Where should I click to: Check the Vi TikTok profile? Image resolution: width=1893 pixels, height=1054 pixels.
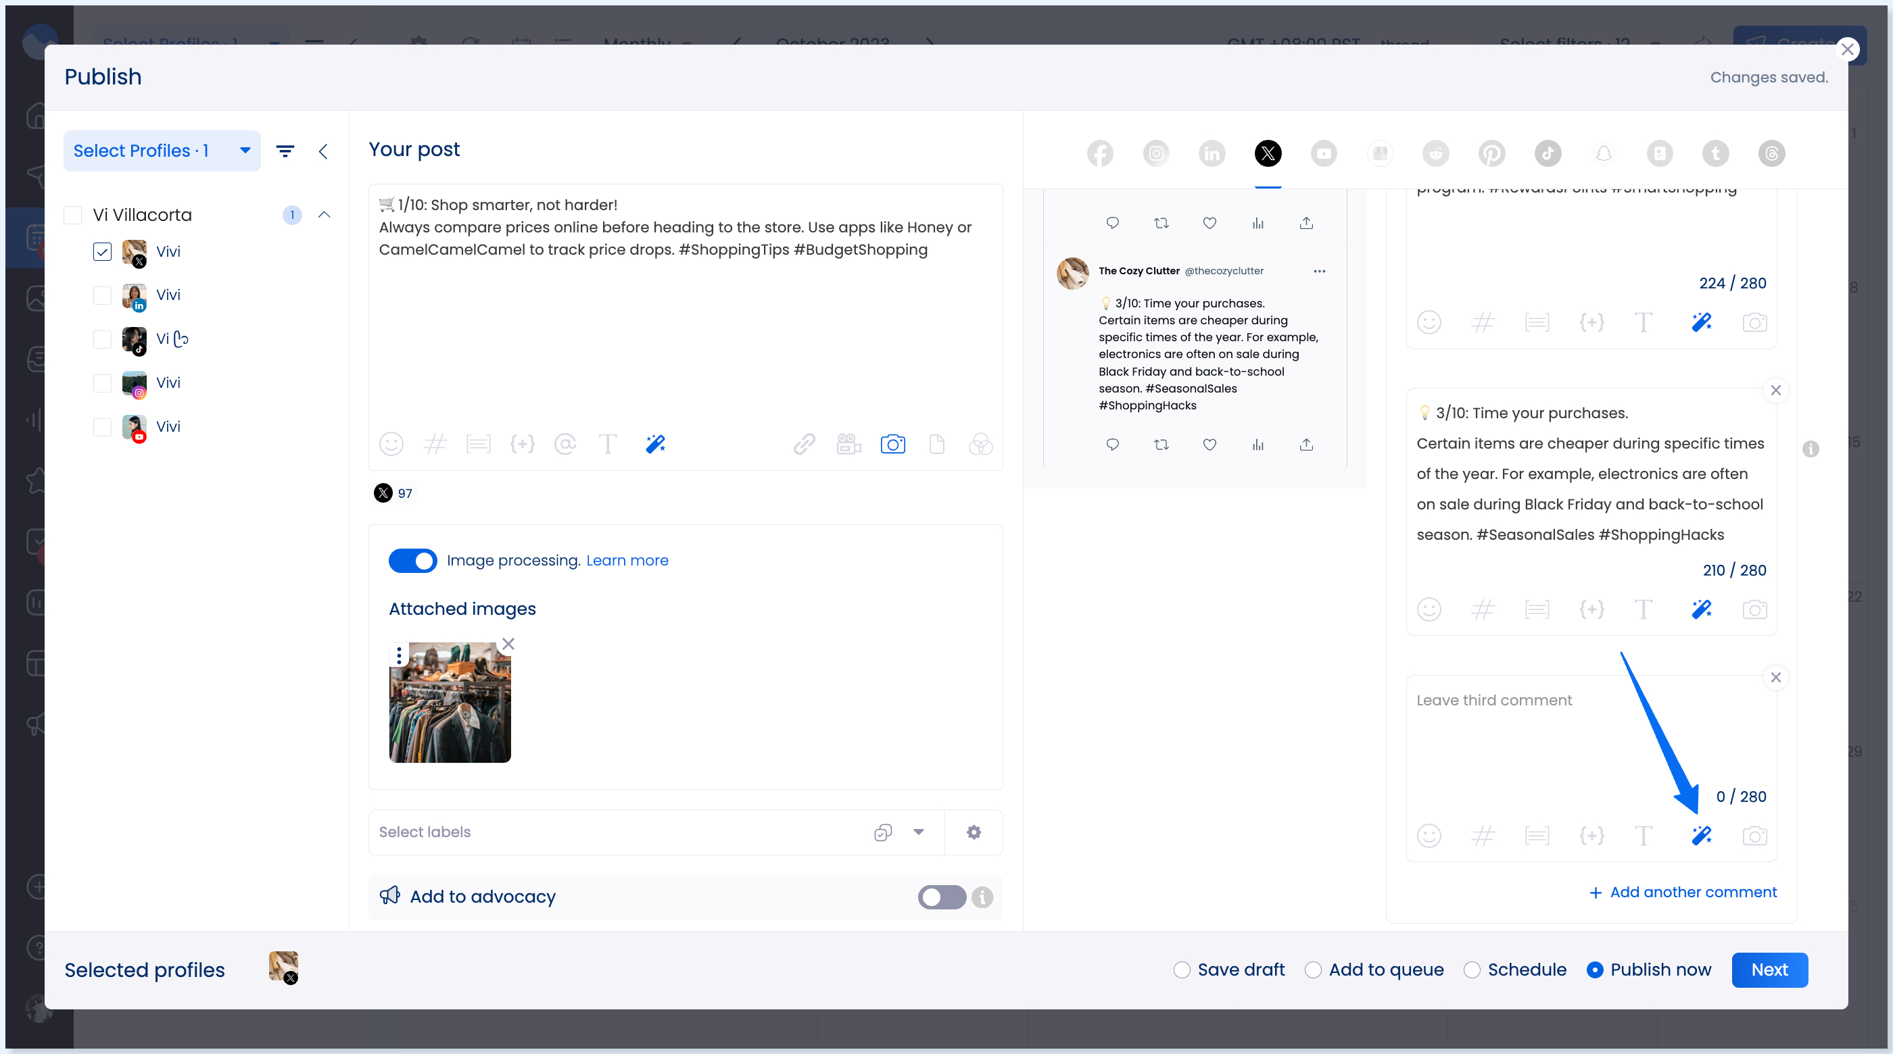pos(102,338)
